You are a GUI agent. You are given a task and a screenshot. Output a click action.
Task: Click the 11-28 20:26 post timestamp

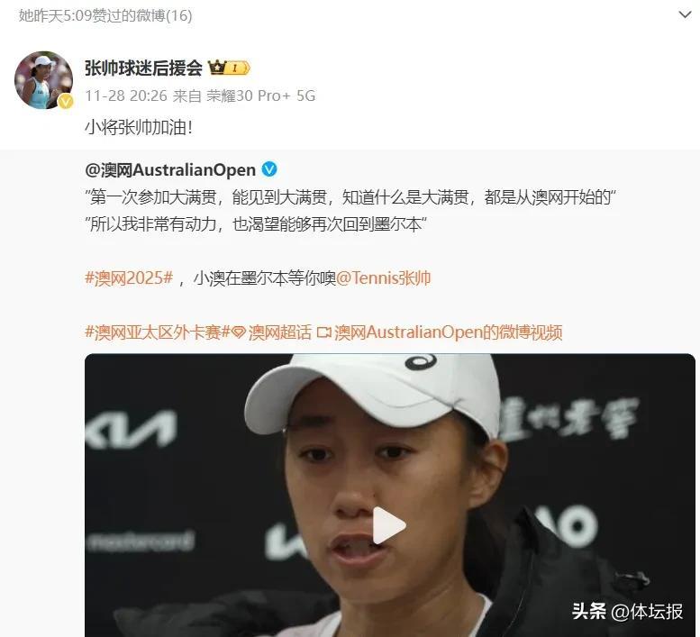[126, 96]
